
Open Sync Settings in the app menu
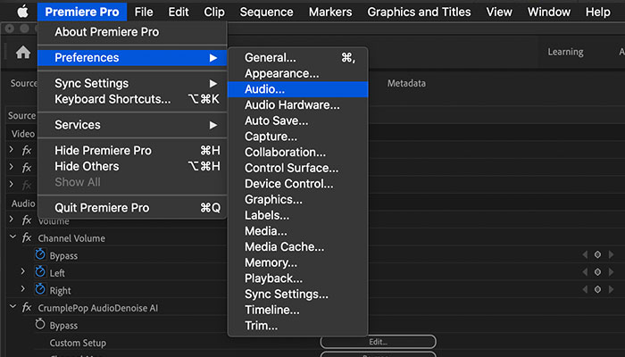click(132, 83)
